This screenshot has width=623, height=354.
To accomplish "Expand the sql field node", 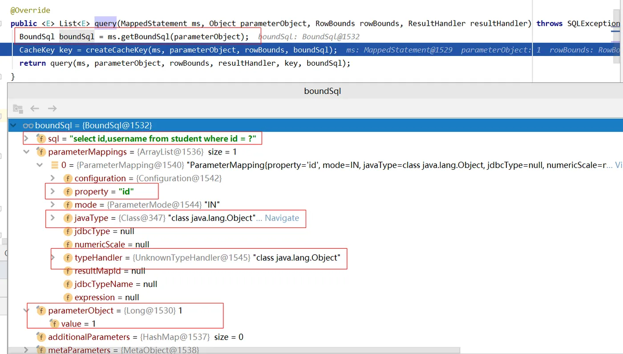I will point(26,139).
